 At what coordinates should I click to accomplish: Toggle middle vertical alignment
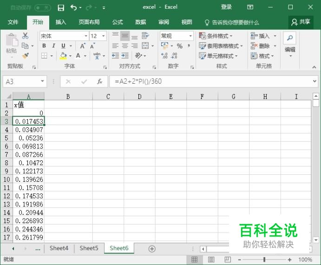[125, 36]
